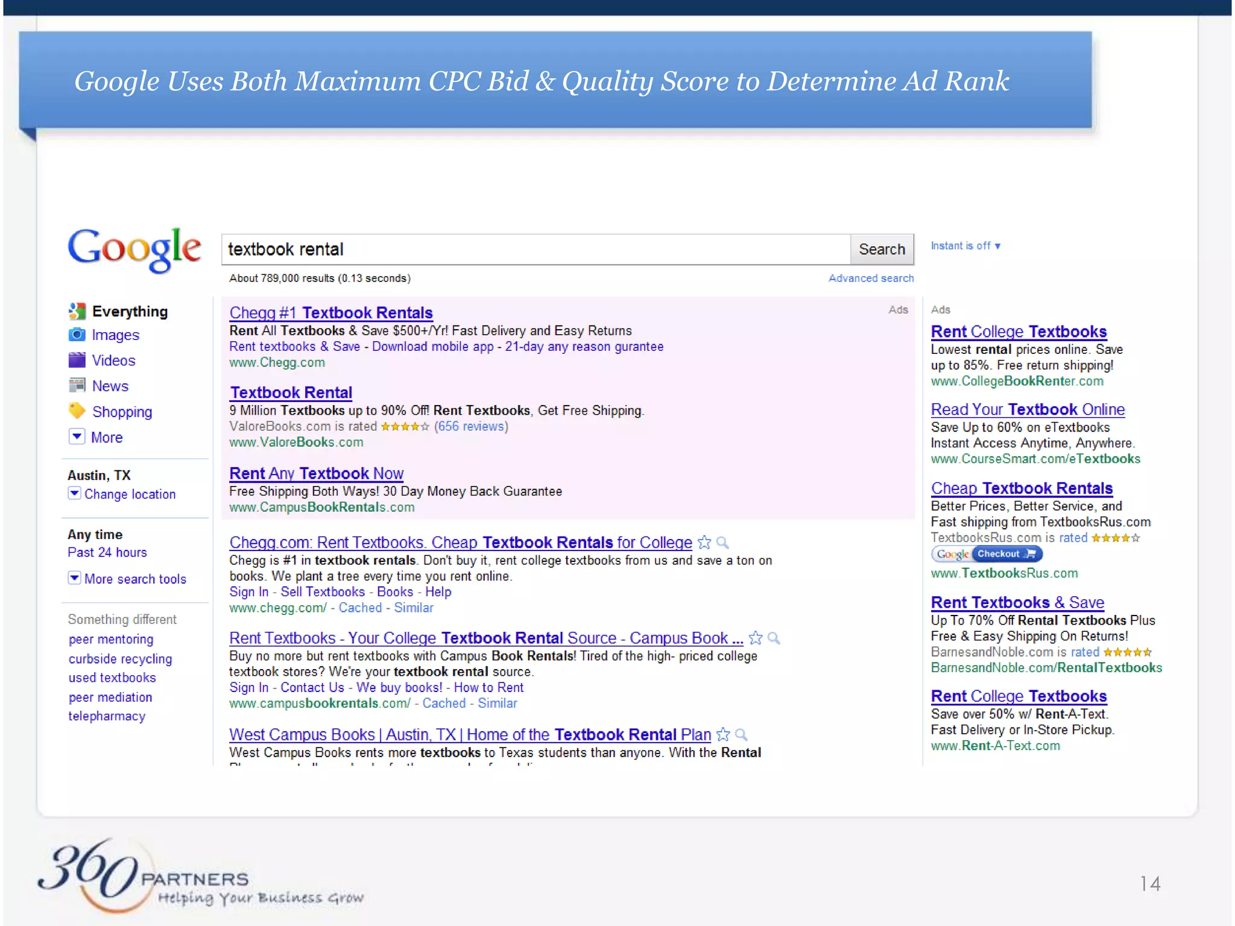Click ValoreBooks star rating icons
The height and width of the screenshot is (926, 1235).
tap(405, 427)
